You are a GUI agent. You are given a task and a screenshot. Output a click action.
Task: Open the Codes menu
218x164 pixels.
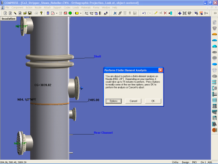click(x=67, y=8)
